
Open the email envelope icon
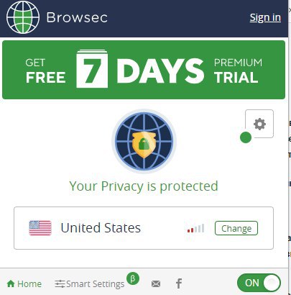[x=156, y=284]
